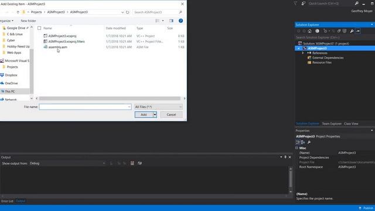The height and width of the screenshot is (211, 375).
Task: Click the Quick Launch search magnifier icon
Action: point(357,4)
